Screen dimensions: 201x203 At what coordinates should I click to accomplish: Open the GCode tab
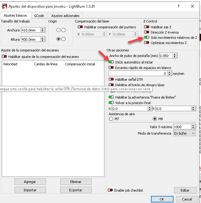pos(39,16)
